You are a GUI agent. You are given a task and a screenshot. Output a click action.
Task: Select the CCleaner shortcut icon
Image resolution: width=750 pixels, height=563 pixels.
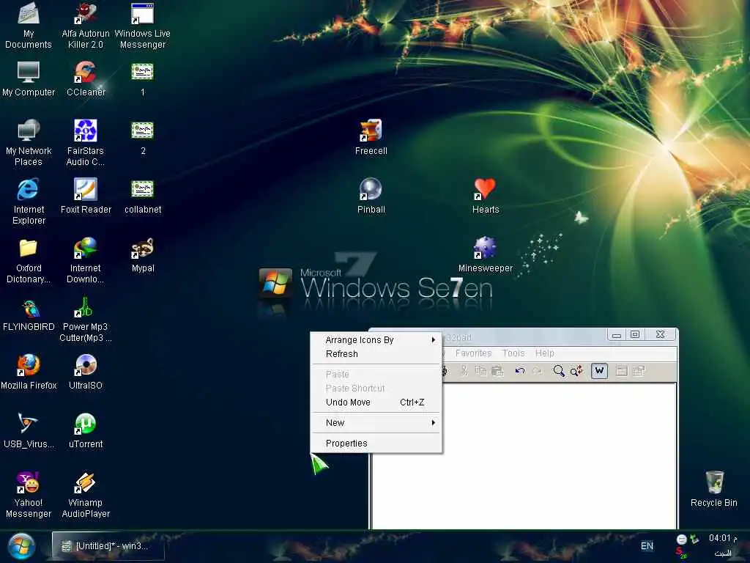[86, 79]
